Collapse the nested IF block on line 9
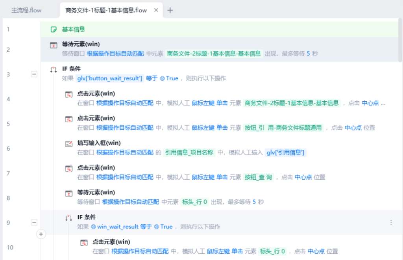 [x=34, y=223]
